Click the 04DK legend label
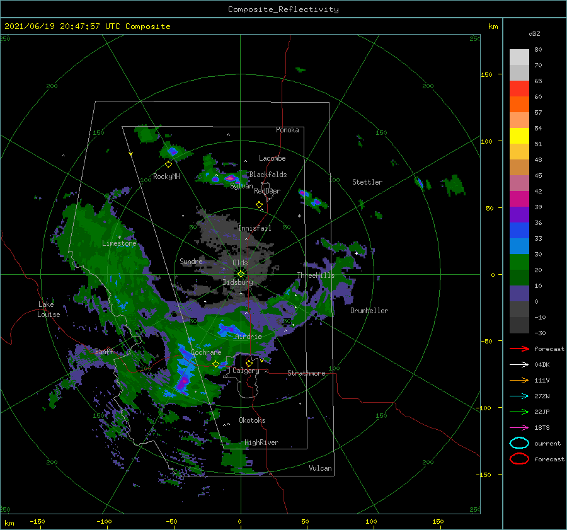567x530 pixels. coord(542,365)
